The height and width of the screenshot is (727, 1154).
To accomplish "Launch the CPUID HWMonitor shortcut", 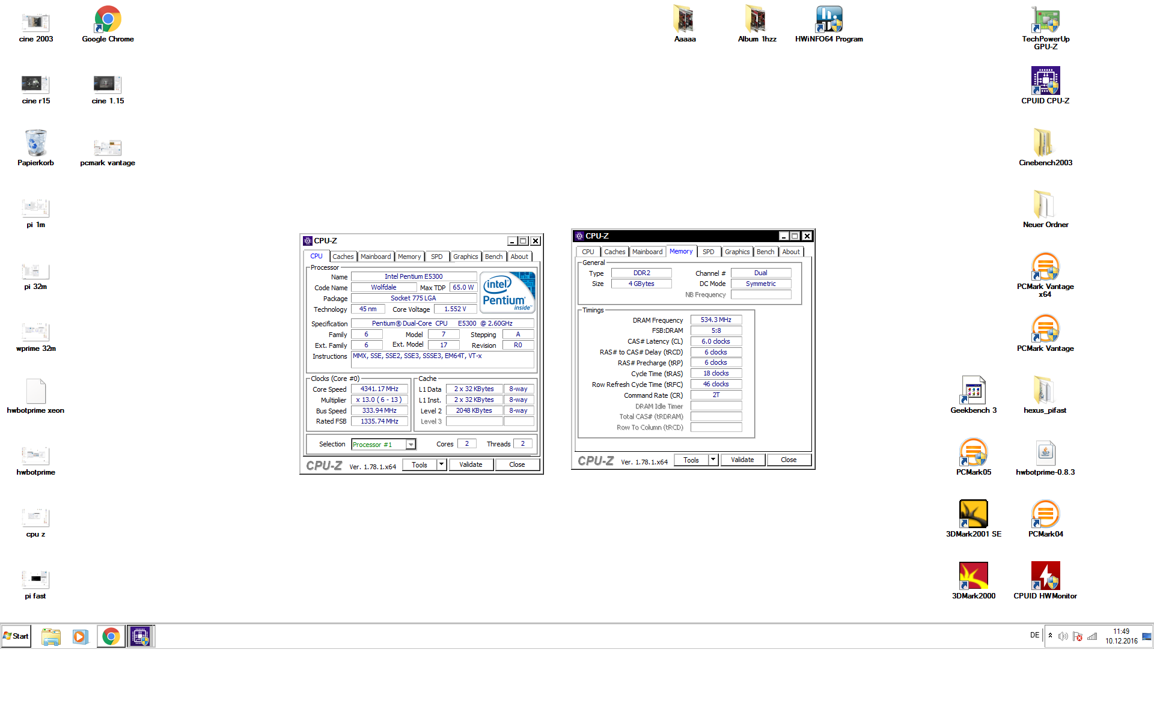I will pos(1045,580).
